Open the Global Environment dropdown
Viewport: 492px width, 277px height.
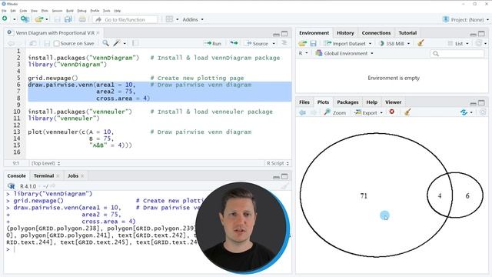click(x=344, y=53)
